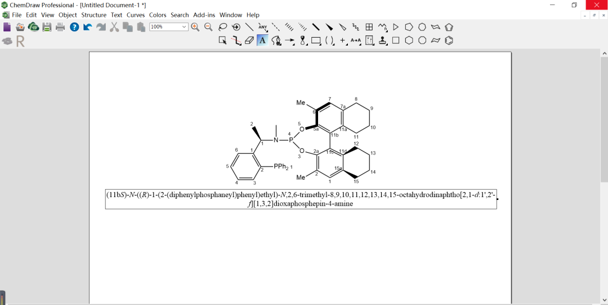The image size is (608, 305).
Task: Save the document with the floppy disk icon
Action: click(47, 27)
